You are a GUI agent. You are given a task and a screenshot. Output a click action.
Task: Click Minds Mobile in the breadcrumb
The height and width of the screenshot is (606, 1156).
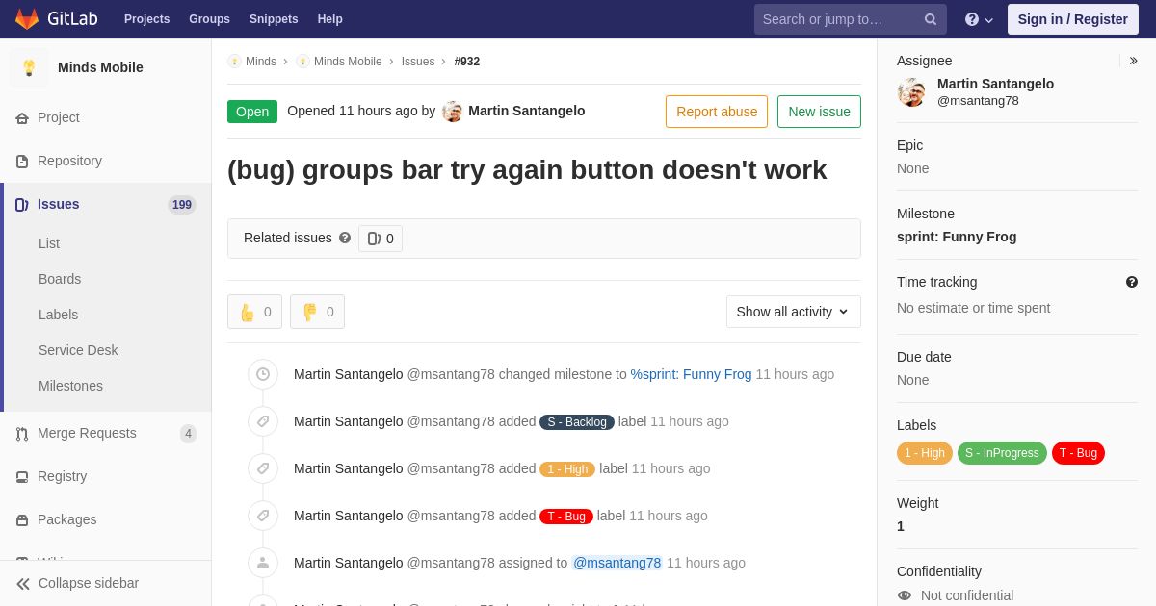(348, 62)
